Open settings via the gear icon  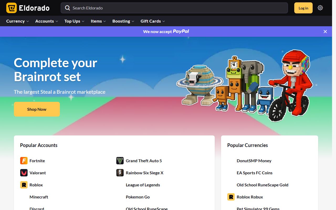[320, 8]
